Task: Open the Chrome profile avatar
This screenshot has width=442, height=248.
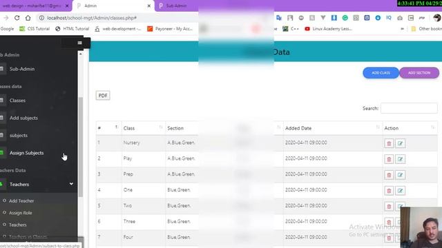Action: click(x=437, y=18)
